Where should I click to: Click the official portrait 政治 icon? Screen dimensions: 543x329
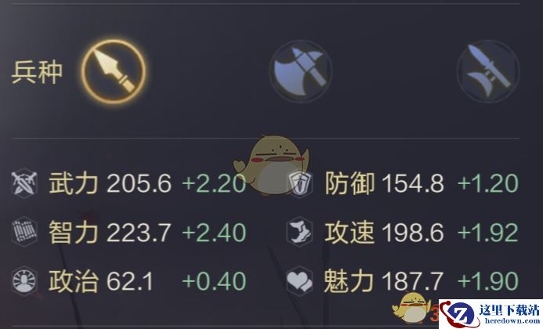24,281
